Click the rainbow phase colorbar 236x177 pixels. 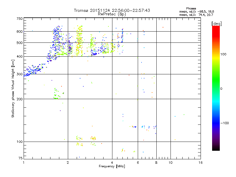216,88
